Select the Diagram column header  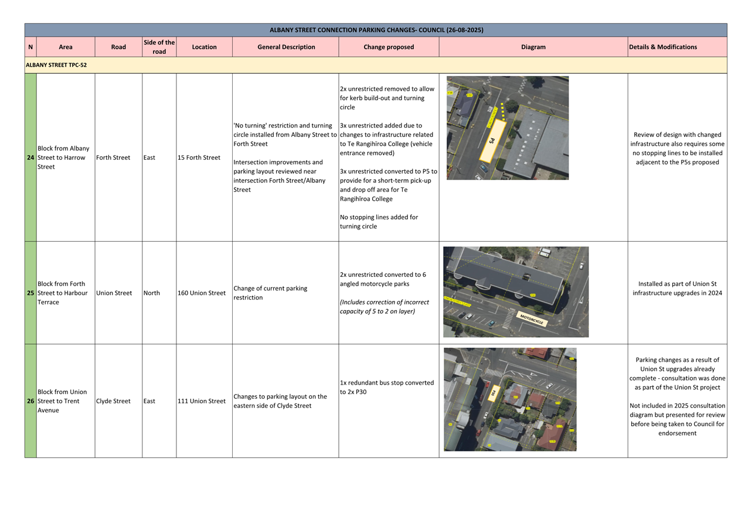pyautogui.click(x=533, y=47)
